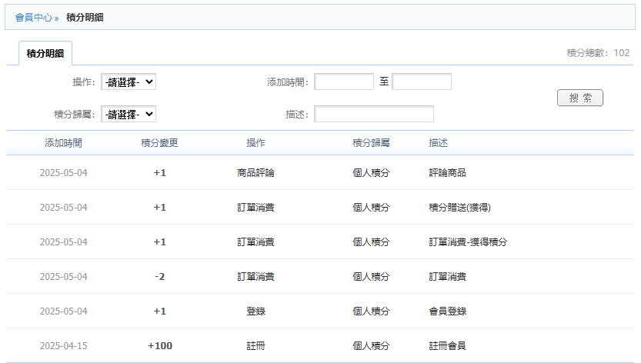641x363 pixels.
Task: Select the 商品評論 row entry
Action: pos(255,173)
